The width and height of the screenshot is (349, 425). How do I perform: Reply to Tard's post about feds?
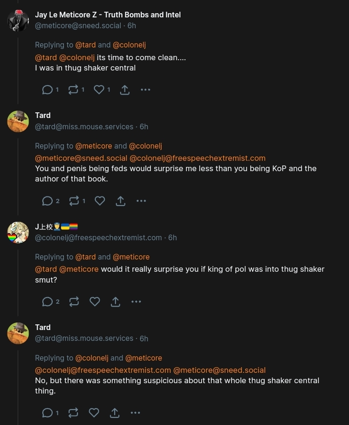[x=47, y=201]
